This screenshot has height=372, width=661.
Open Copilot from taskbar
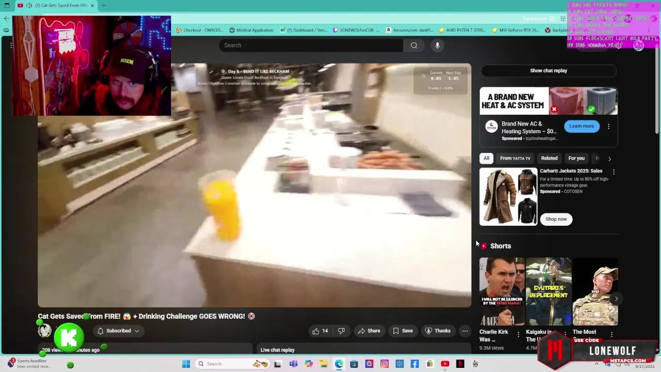(x=309, y=364)
